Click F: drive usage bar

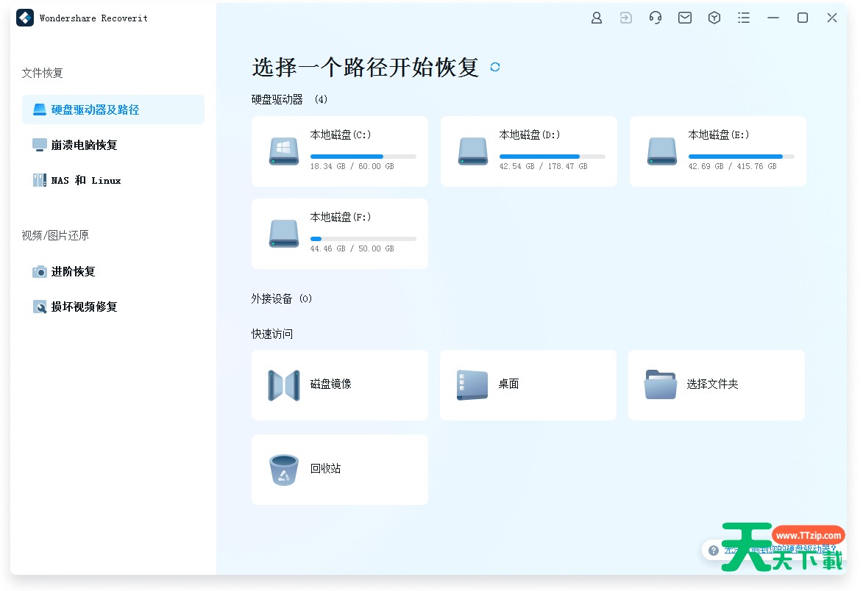point(363,239)
